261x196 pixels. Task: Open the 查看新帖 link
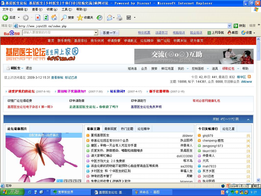click(57, 78)
